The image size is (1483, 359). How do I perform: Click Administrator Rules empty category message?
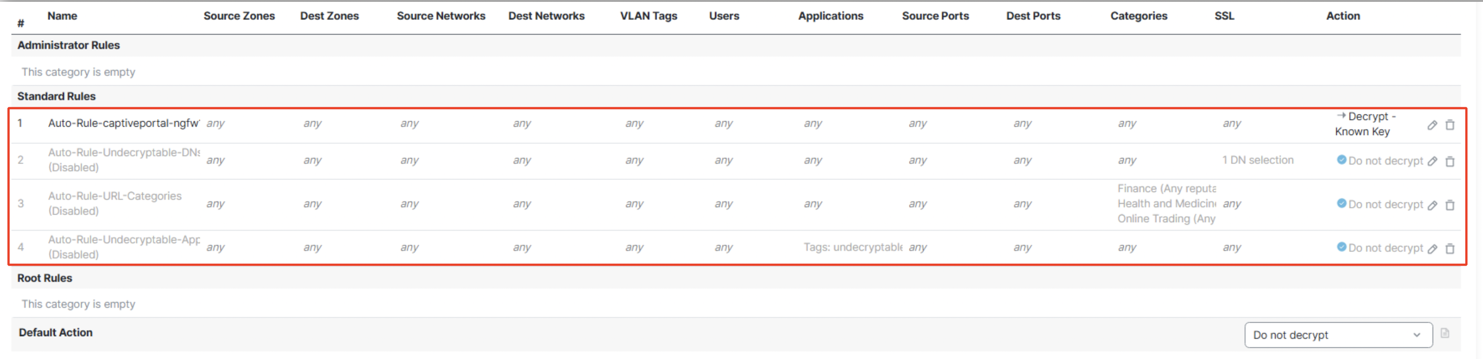pos(78,72)
